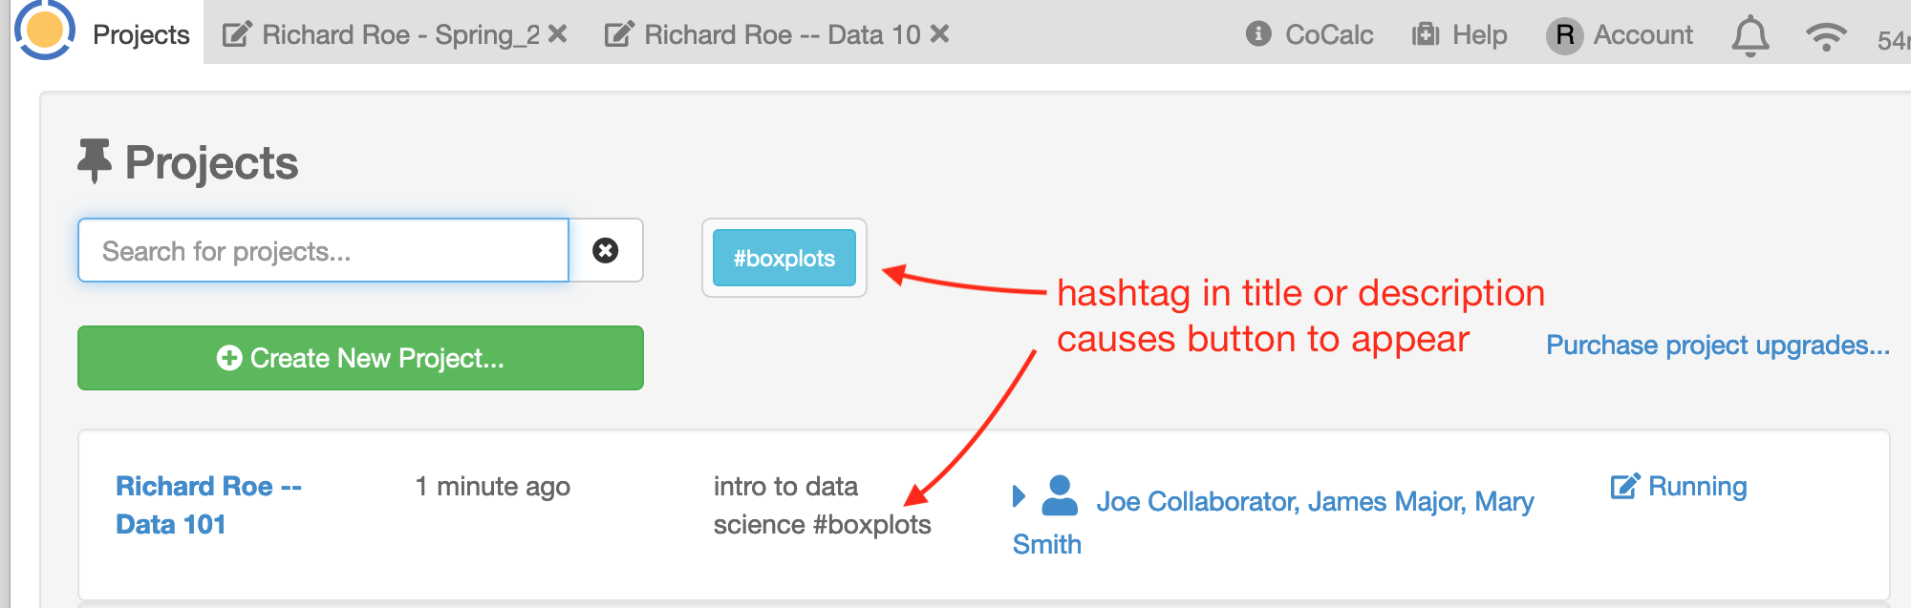Click the CoCalc info icon
Screen dimensions: 1911x608
pos(1258,34)
